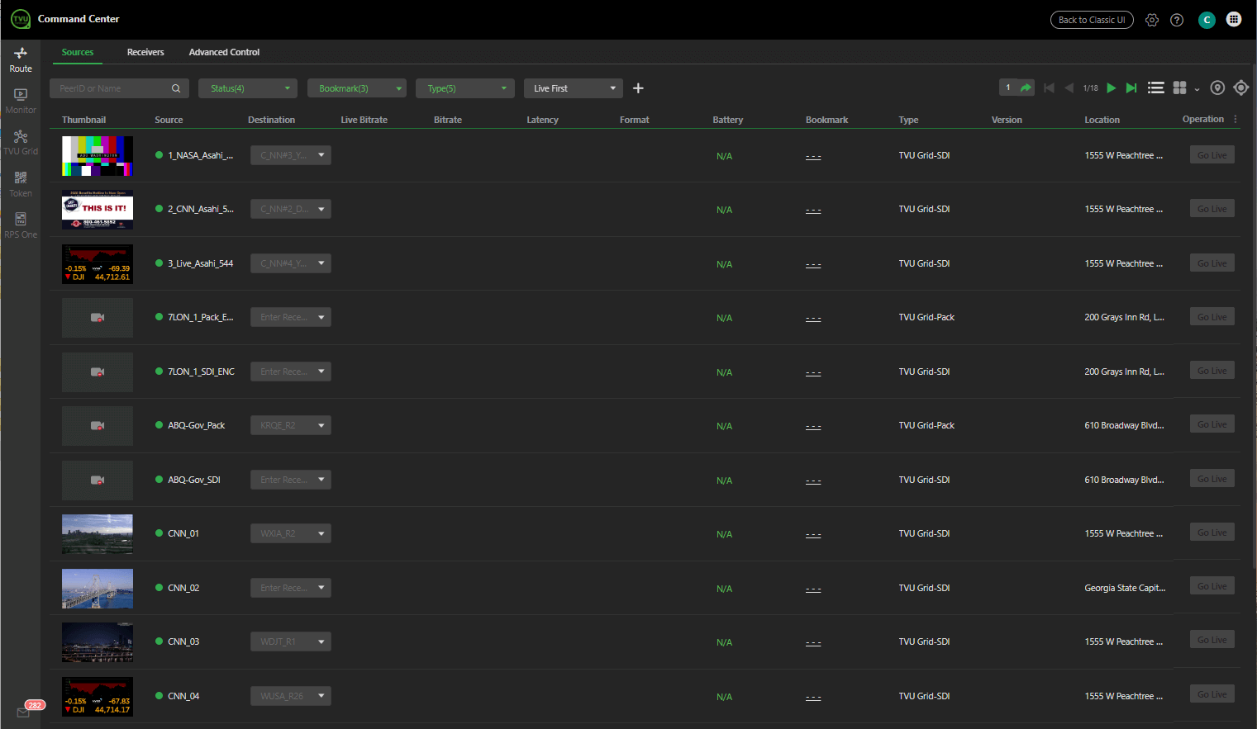This screenshot has height=729, width=1257.
Task: Open the user account avatar C
Action: tap(1207, 20)
